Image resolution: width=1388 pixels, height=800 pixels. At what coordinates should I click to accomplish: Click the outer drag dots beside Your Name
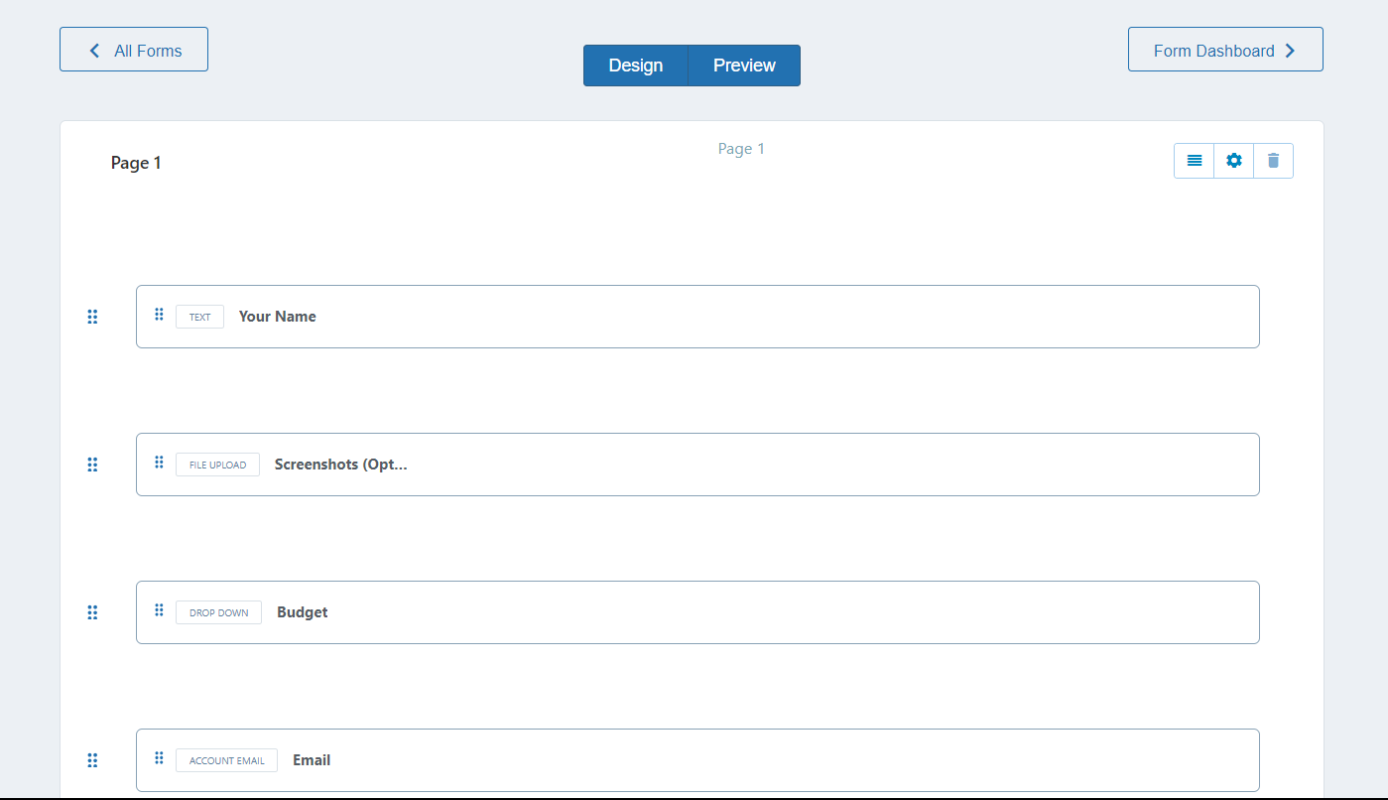92,317
